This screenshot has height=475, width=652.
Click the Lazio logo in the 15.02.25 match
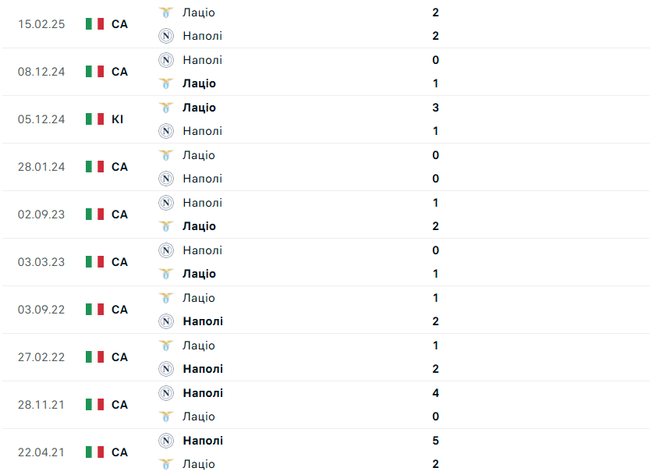click(165, 12)
